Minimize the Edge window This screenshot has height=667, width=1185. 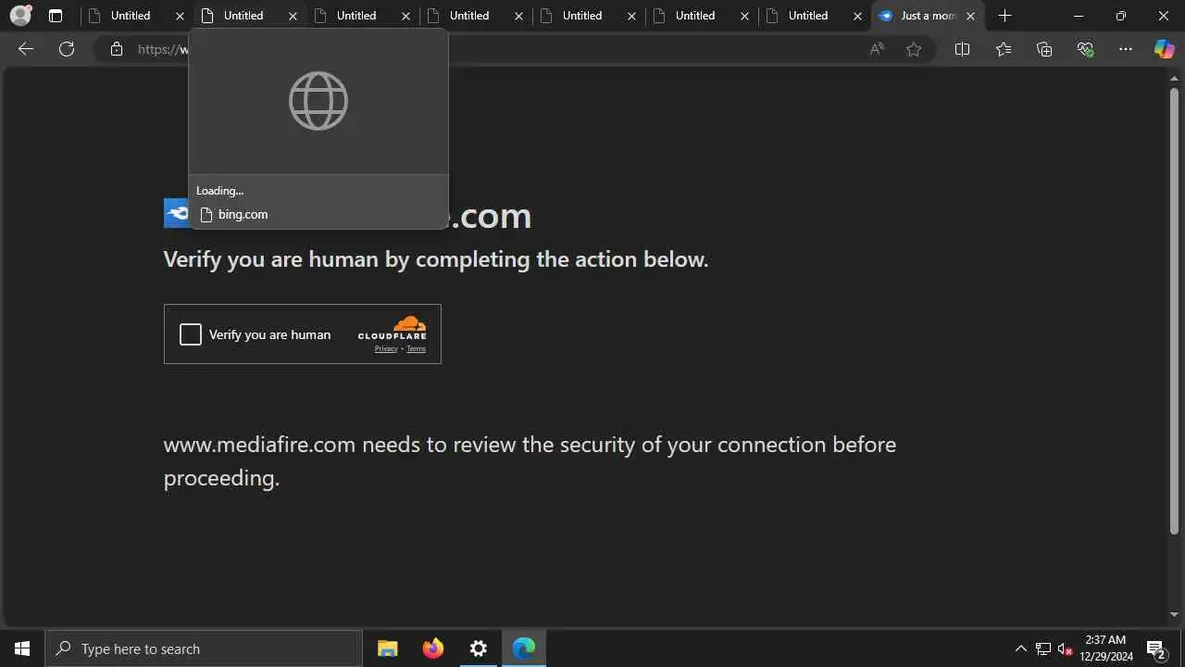[1079, 16]
